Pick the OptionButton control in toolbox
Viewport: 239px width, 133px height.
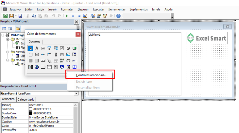click(68, 48)
